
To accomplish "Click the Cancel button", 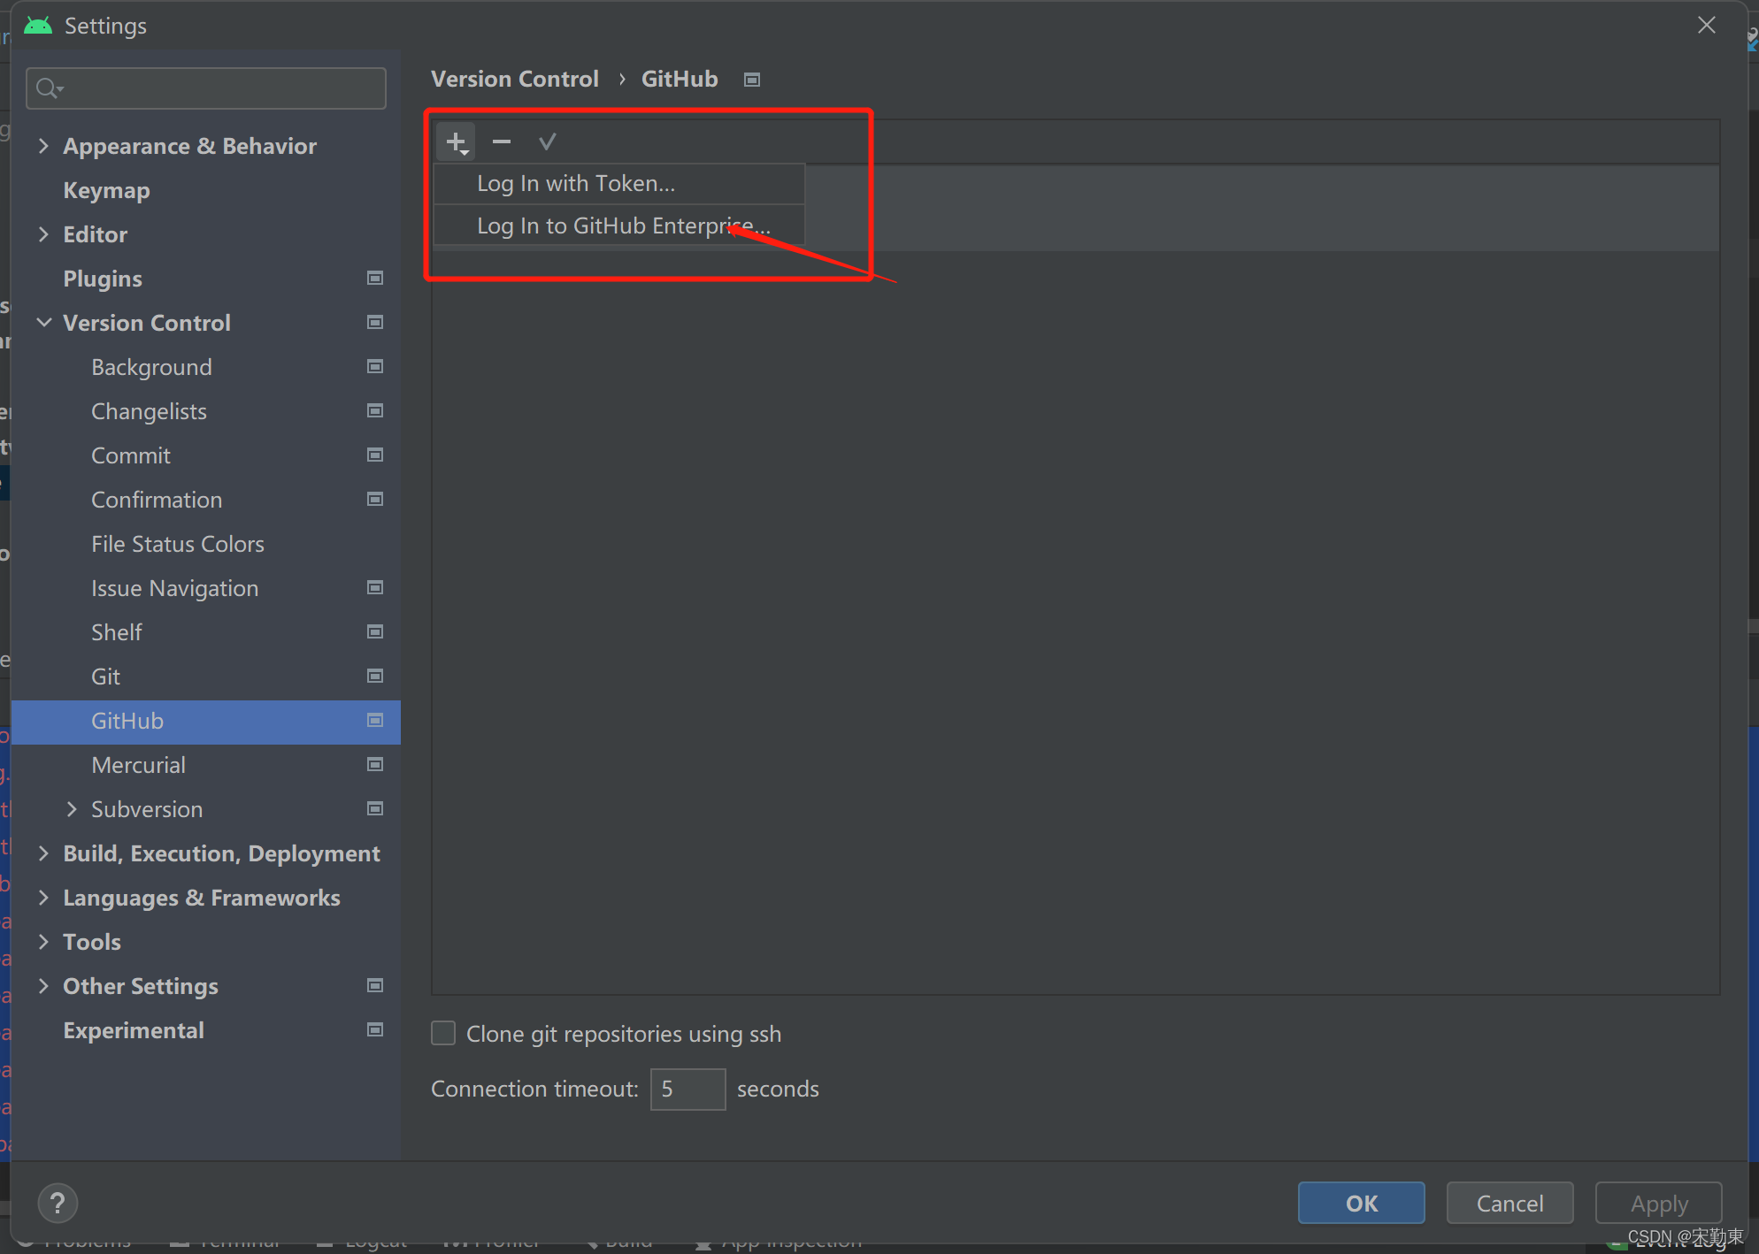I will (x=1509, y=1203).
